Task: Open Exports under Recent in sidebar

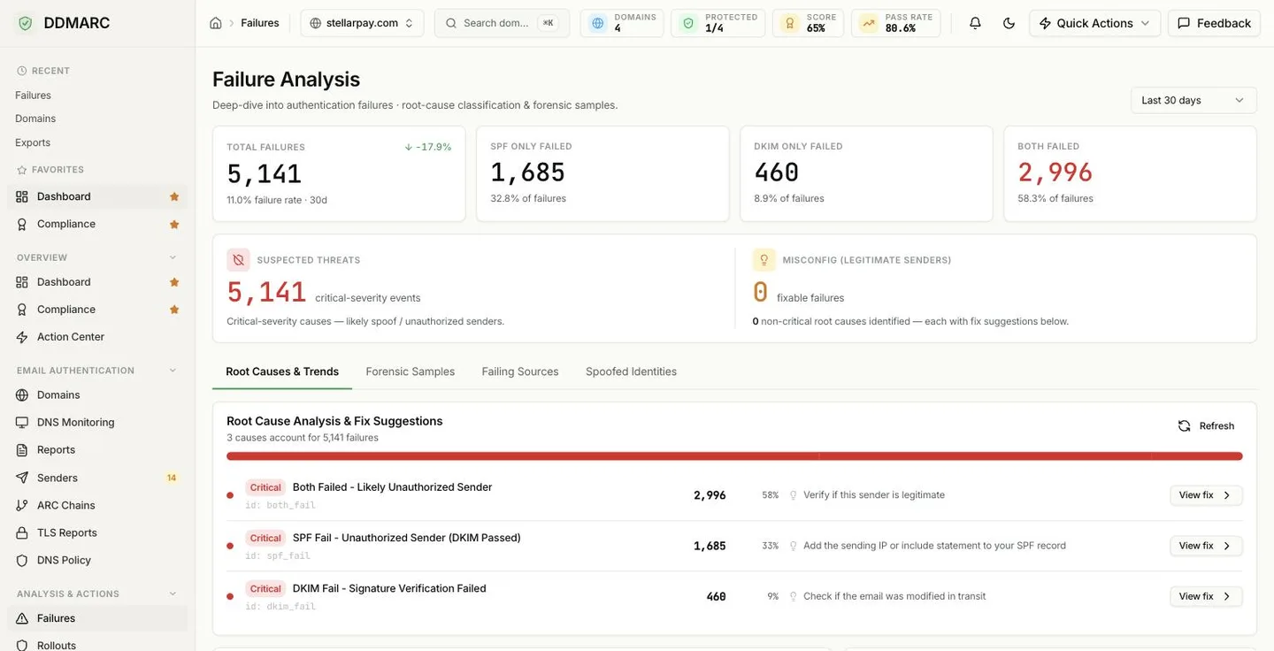Action: pos(33,142)
